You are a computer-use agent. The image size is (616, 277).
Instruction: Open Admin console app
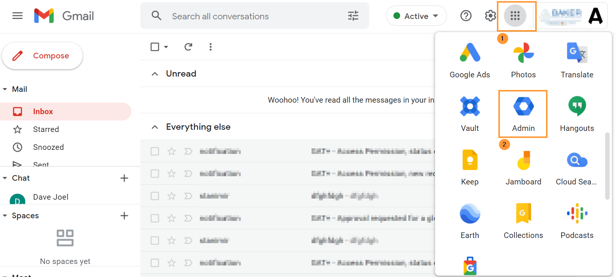(523, 114)
